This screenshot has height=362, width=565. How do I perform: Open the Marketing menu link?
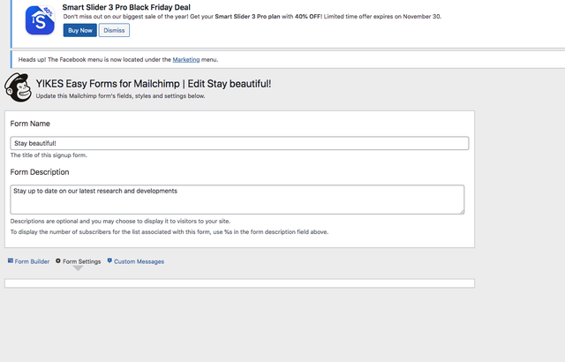[186, 59]
